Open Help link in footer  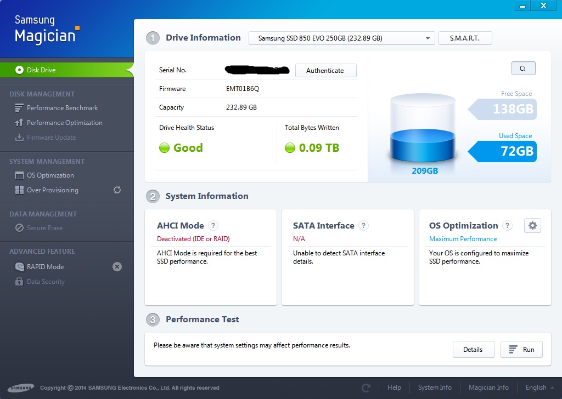pyautogui.click(x=394, y=387)
